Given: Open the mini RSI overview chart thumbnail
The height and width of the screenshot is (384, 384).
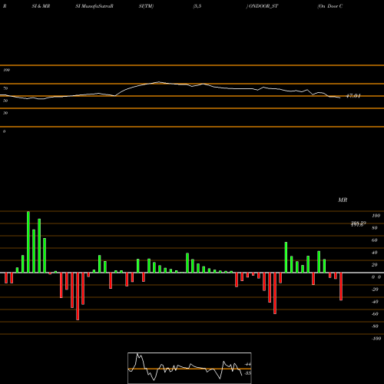Looking at the screenshot, I should 190,368.
